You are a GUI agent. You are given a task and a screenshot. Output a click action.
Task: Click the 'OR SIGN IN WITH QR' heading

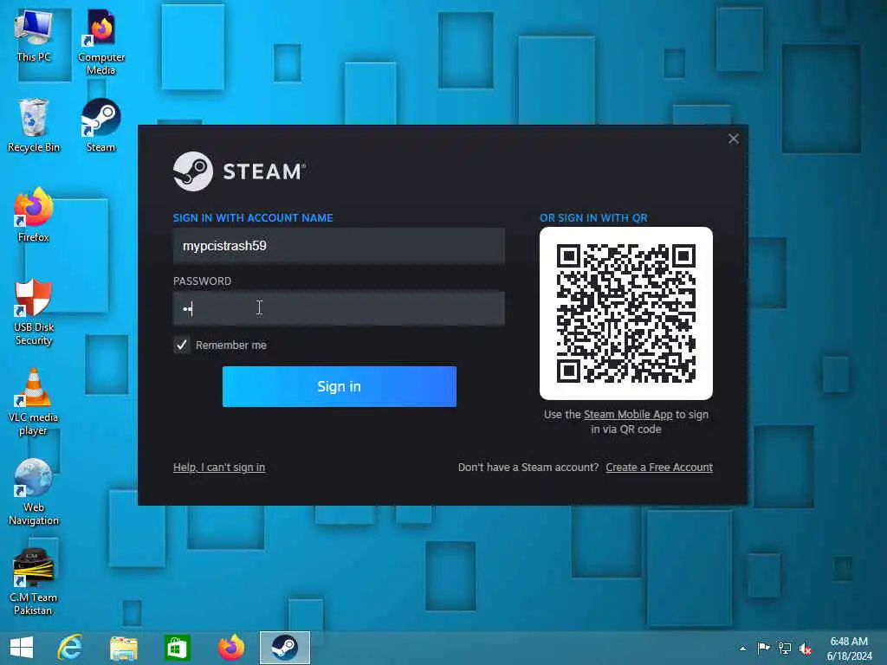point(593,217)
